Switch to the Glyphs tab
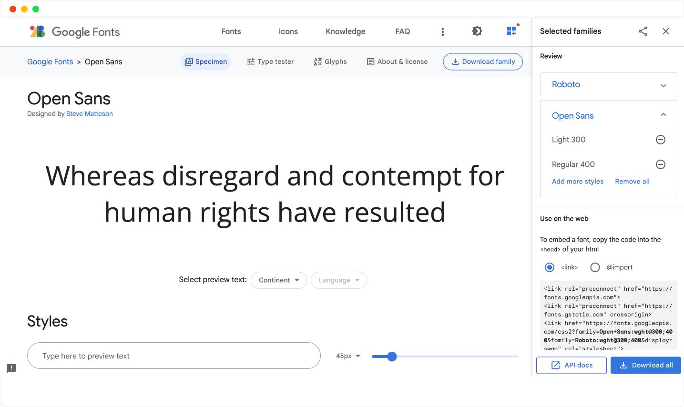Screen dimensions: 684x407 (330, 61)
